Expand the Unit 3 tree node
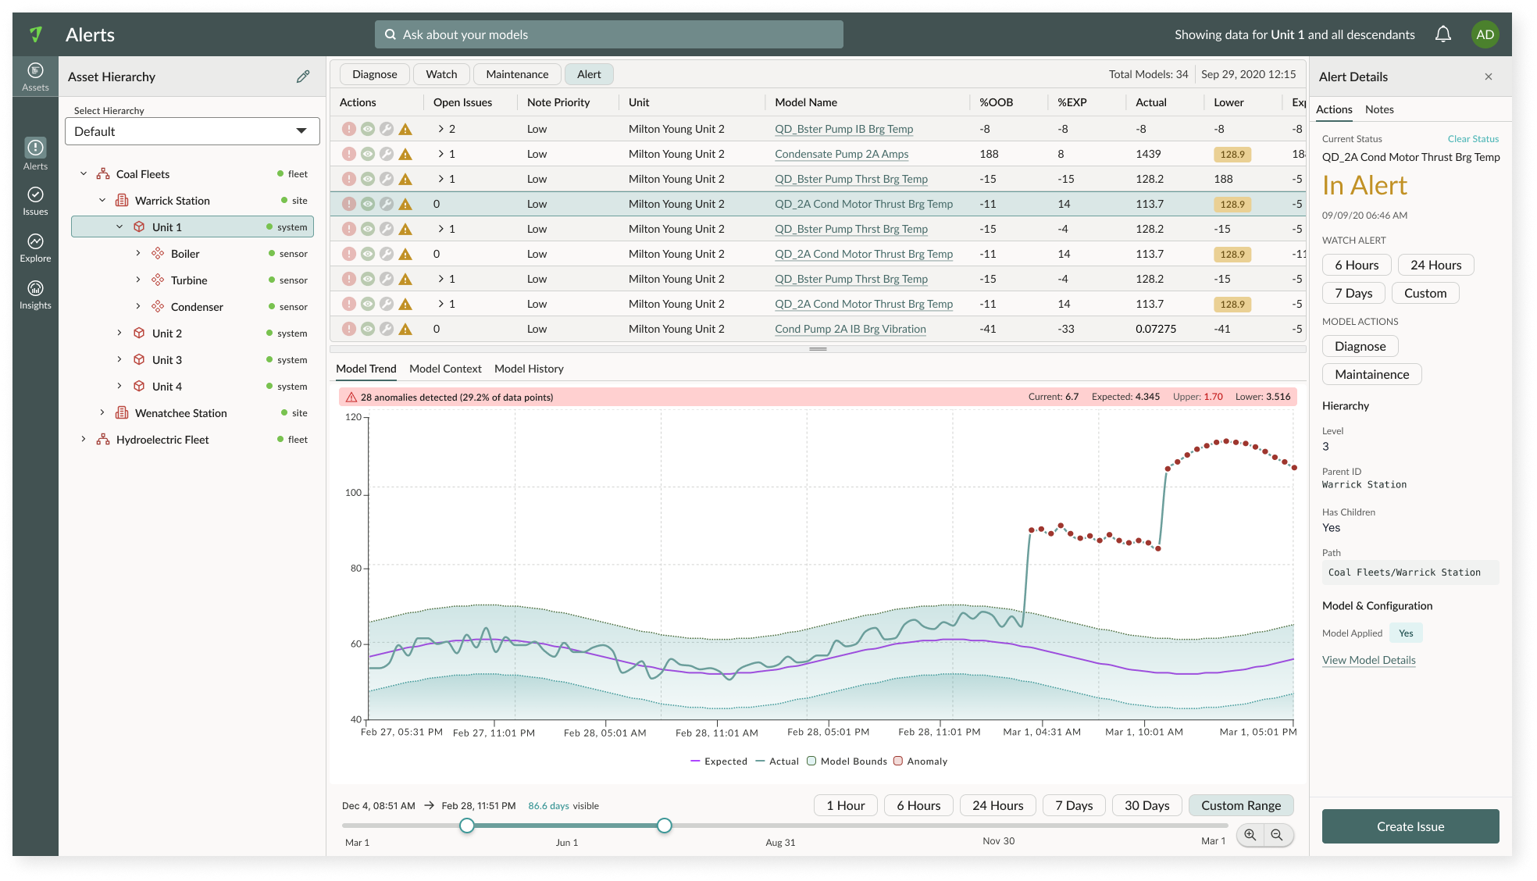The image size is (1537, 881). point(119,360)
